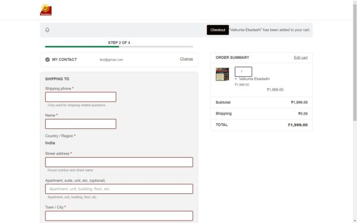The image size is (357, 223).
Task: Click the My Contact section header
Action: (x=64, y=59)
